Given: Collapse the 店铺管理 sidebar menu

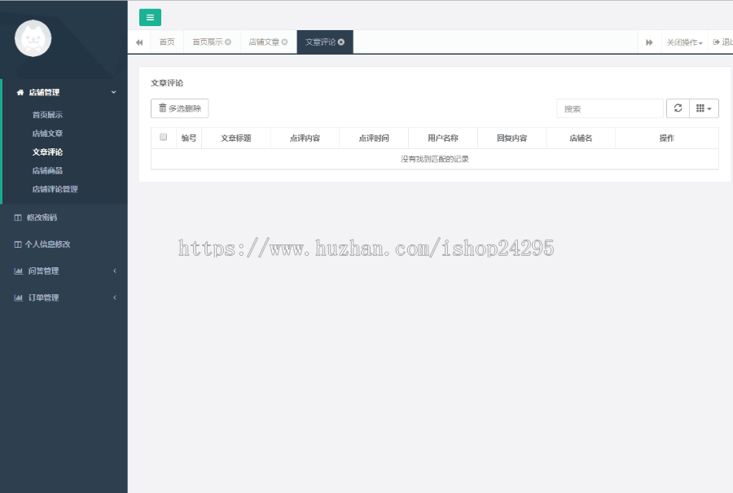Looking at the screenshot, I should [115, 92].
